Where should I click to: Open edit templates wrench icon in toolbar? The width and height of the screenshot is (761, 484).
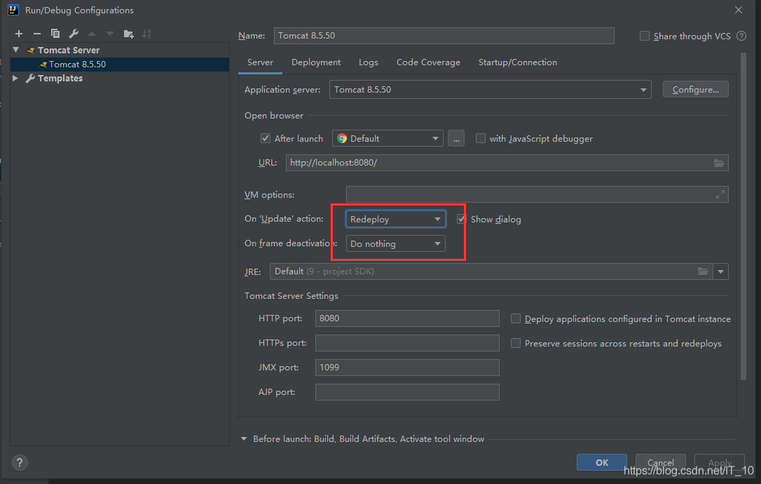[74, 34]
